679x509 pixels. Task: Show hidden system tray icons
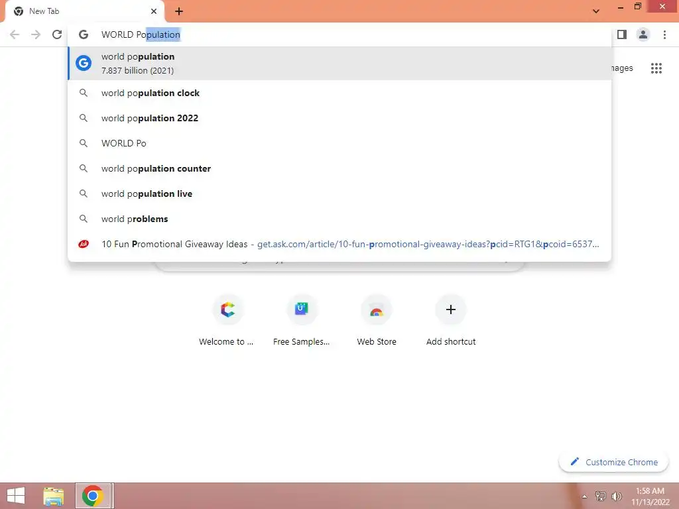(x=585, y=496)
